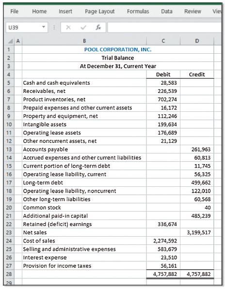This screenshot has height=289, width=226.
Task: Click the credit value 499,662
Action: pos(201,183)
